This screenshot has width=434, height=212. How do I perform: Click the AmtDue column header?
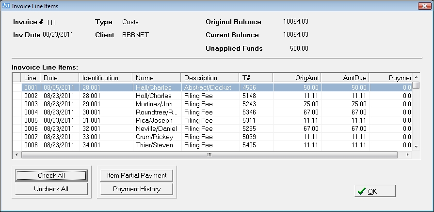pyautogui.click(x=345, y=78)
